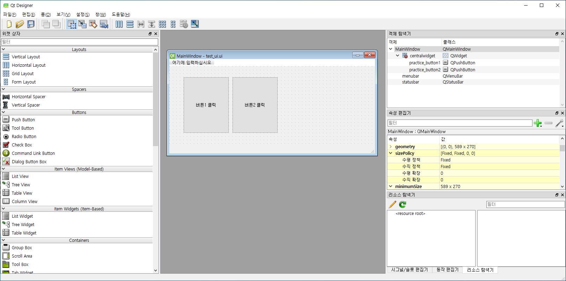Click the 버튼2 클릭 button on form

(x=255, y=105)
